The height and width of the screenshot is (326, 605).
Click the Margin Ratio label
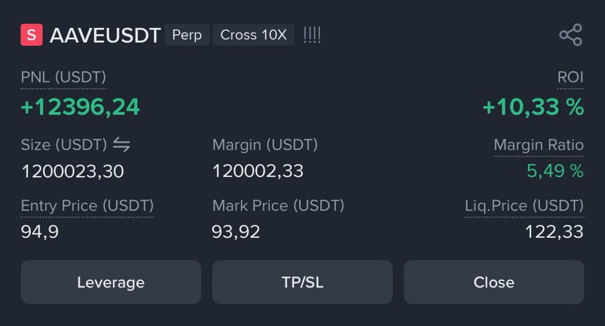(538, 145)
